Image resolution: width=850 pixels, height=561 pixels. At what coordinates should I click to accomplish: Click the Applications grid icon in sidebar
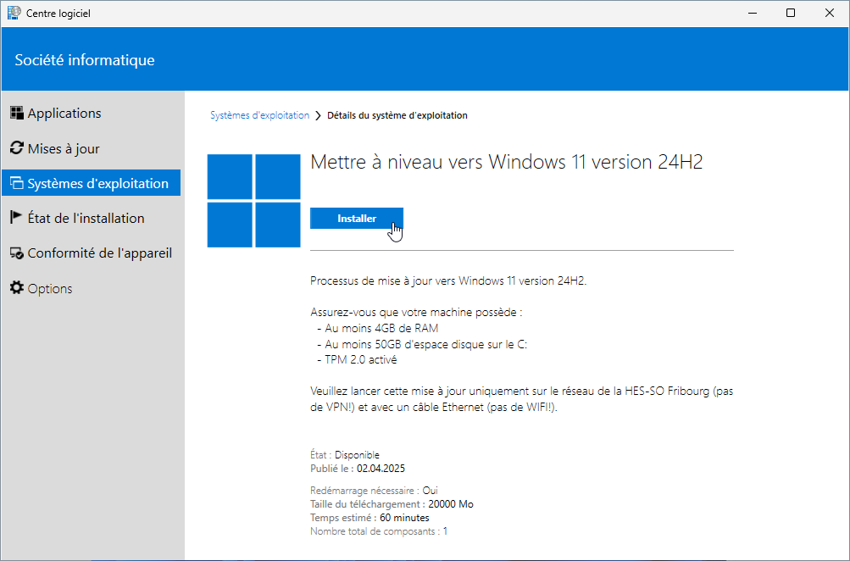click(17, 113)
